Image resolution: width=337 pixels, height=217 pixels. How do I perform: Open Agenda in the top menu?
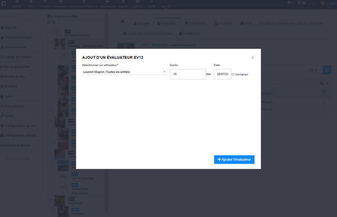tap(123, 4)
